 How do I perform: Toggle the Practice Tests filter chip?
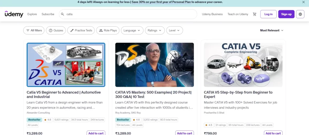pyautogui.click(x=81, y=30)
